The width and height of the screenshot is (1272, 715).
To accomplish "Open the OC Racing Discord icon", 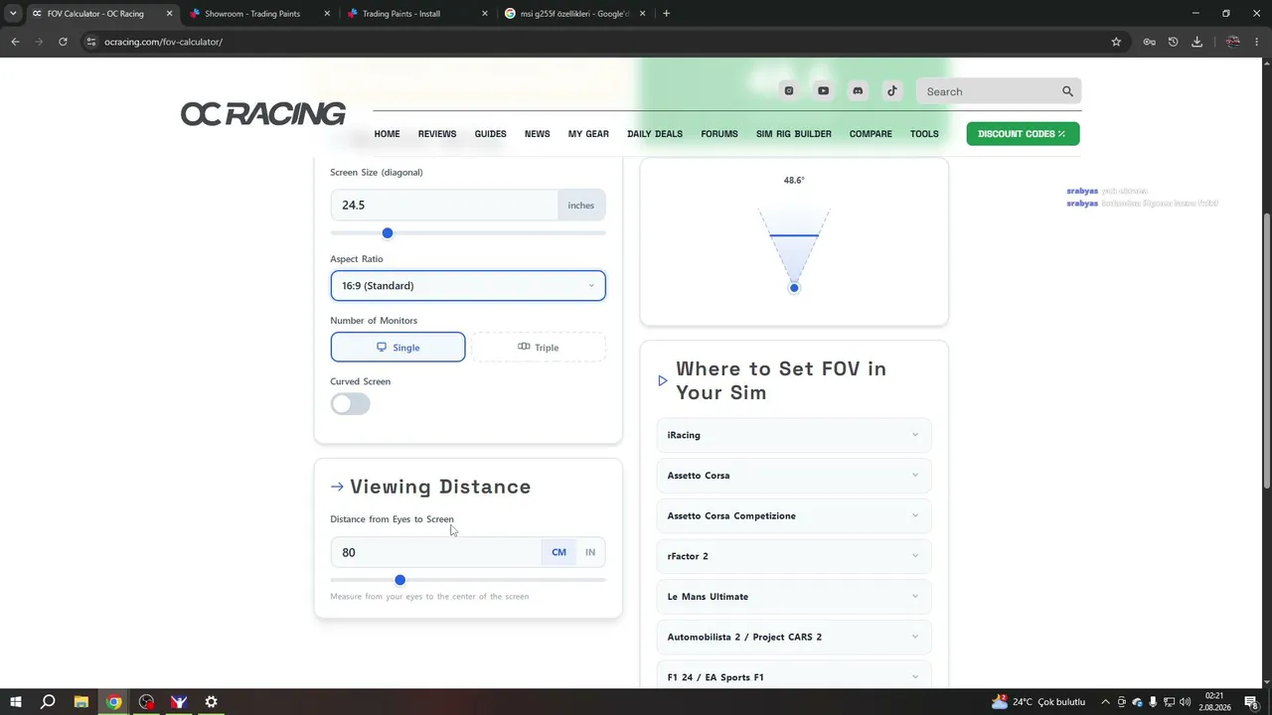I will [858, 91].
